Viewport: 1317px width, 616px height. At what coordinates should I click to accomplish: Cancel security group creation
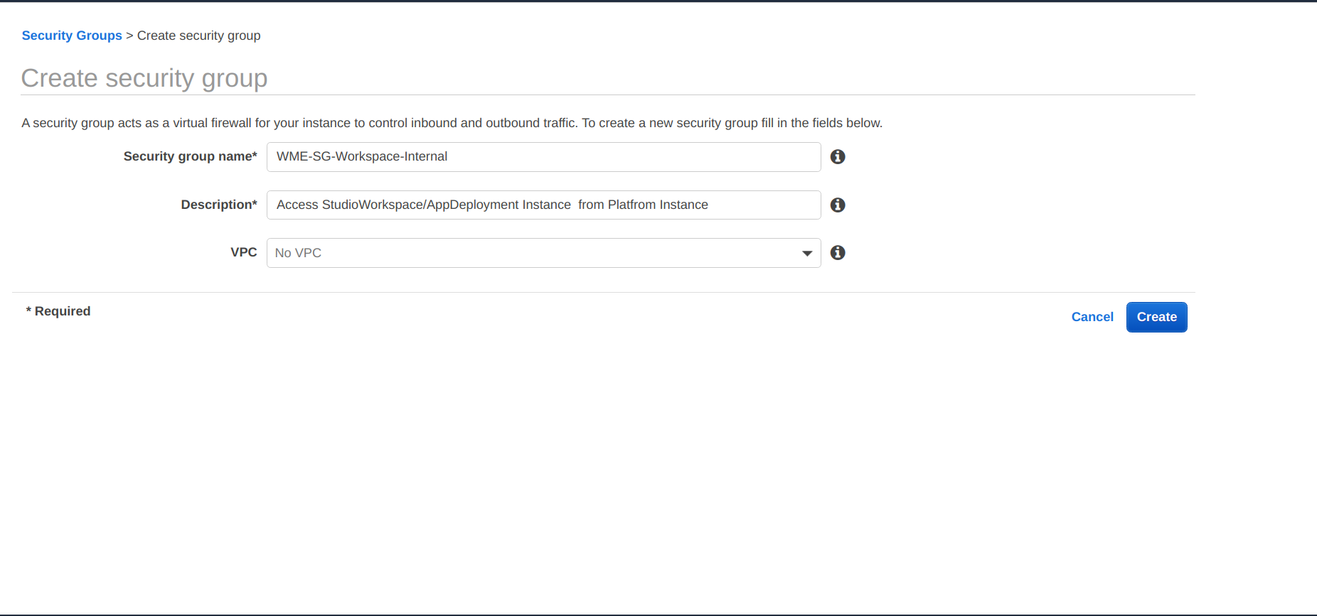click(1092, 317)
